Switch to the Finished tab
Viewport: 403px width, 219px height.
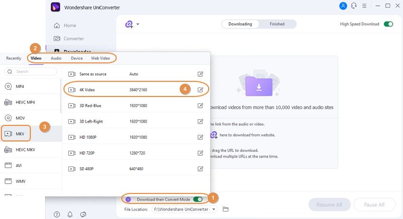click(x=277, y=24)
